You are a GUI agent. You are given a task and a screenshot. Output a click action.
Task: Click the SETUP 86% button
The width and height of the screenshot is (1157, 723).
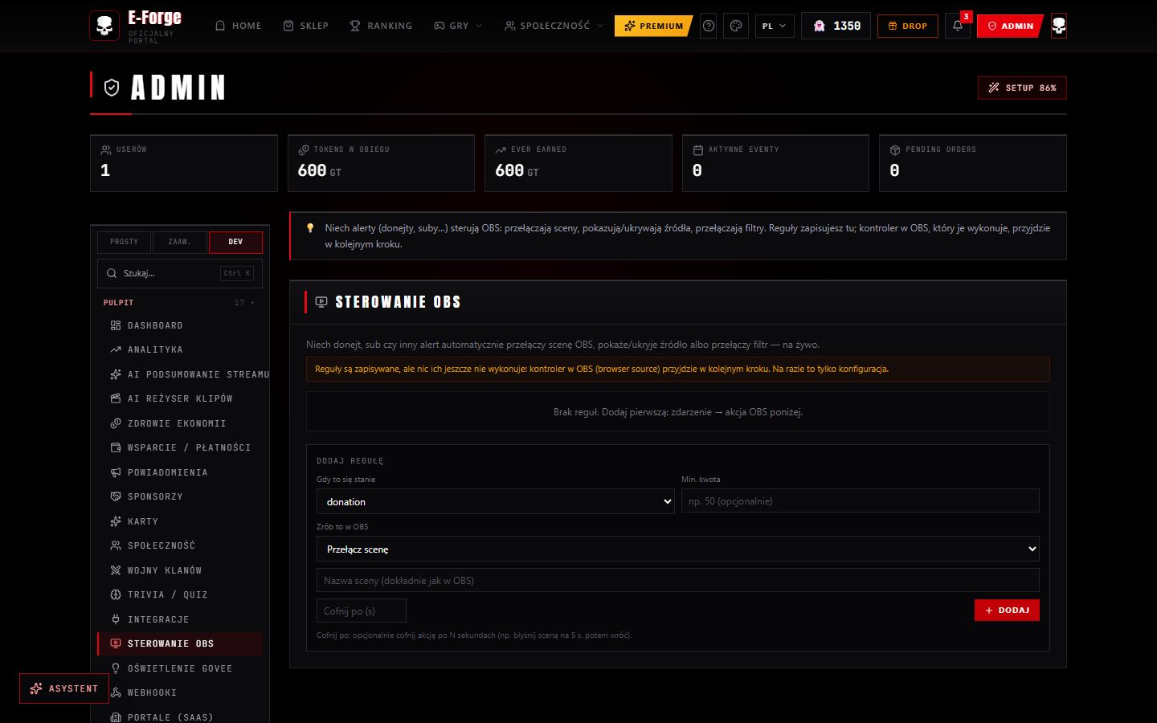tap(1022, 88)
